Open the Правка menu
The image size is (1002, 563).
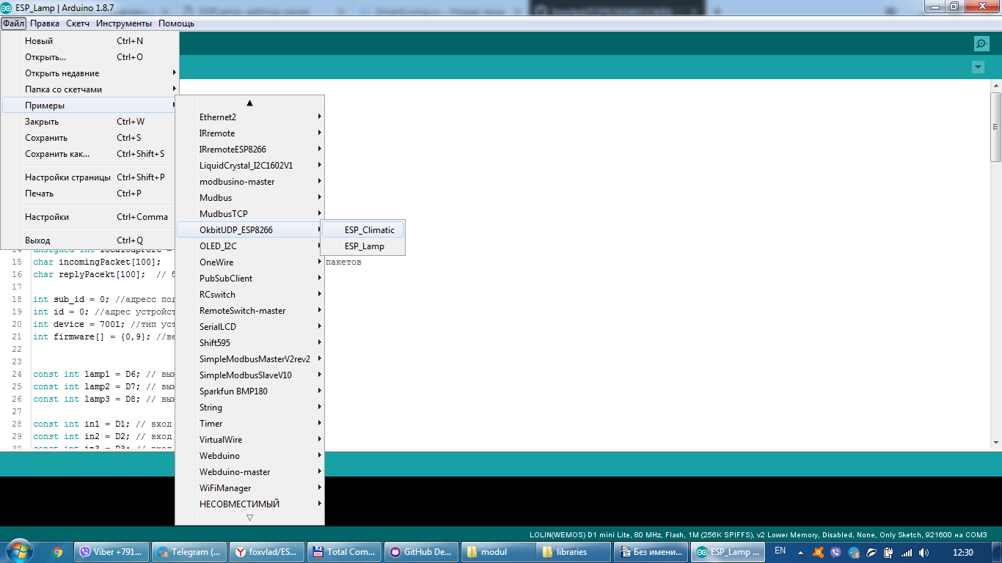point(45,23)
